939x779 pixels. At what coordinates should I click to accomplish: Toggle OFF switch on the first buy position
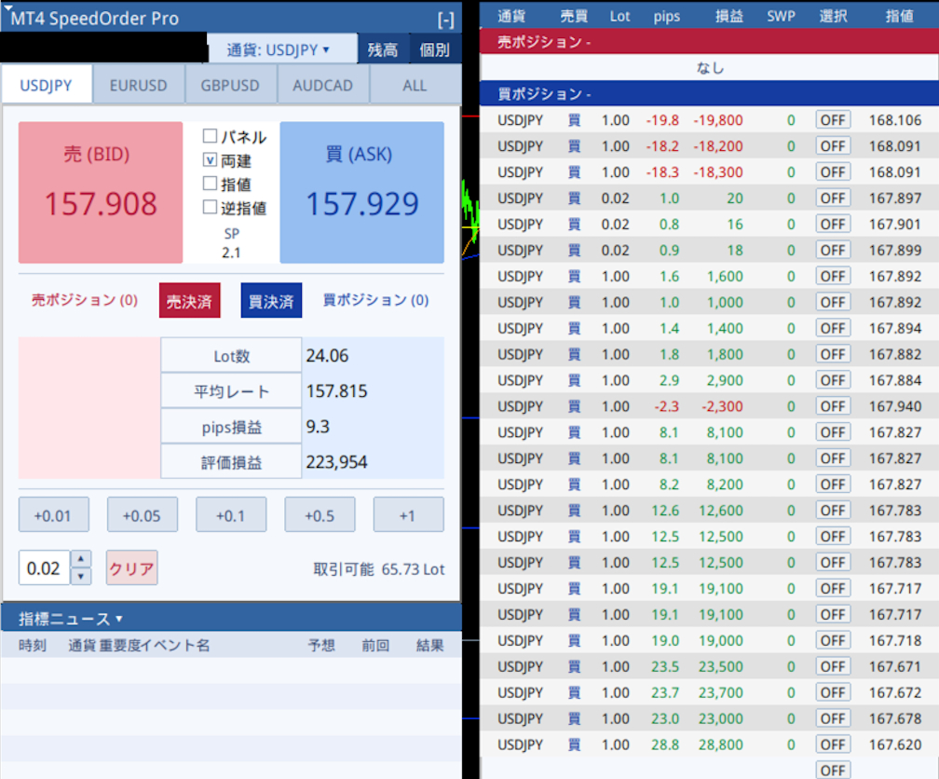(x=832, y=119)
